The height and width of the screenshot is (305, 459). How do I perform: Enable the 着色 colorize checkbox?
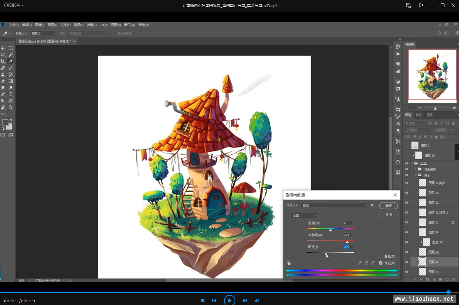(381, 256)
